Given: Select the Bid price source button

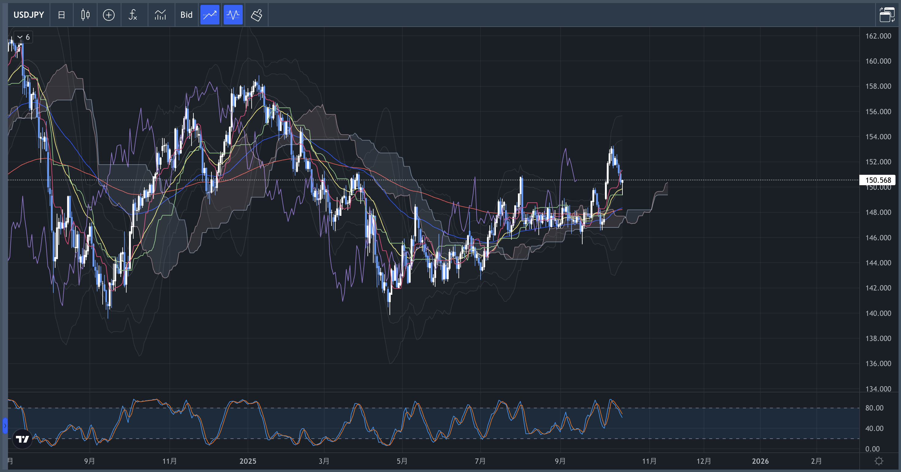Looking at the screenshot, I should [x=186, y=15].
